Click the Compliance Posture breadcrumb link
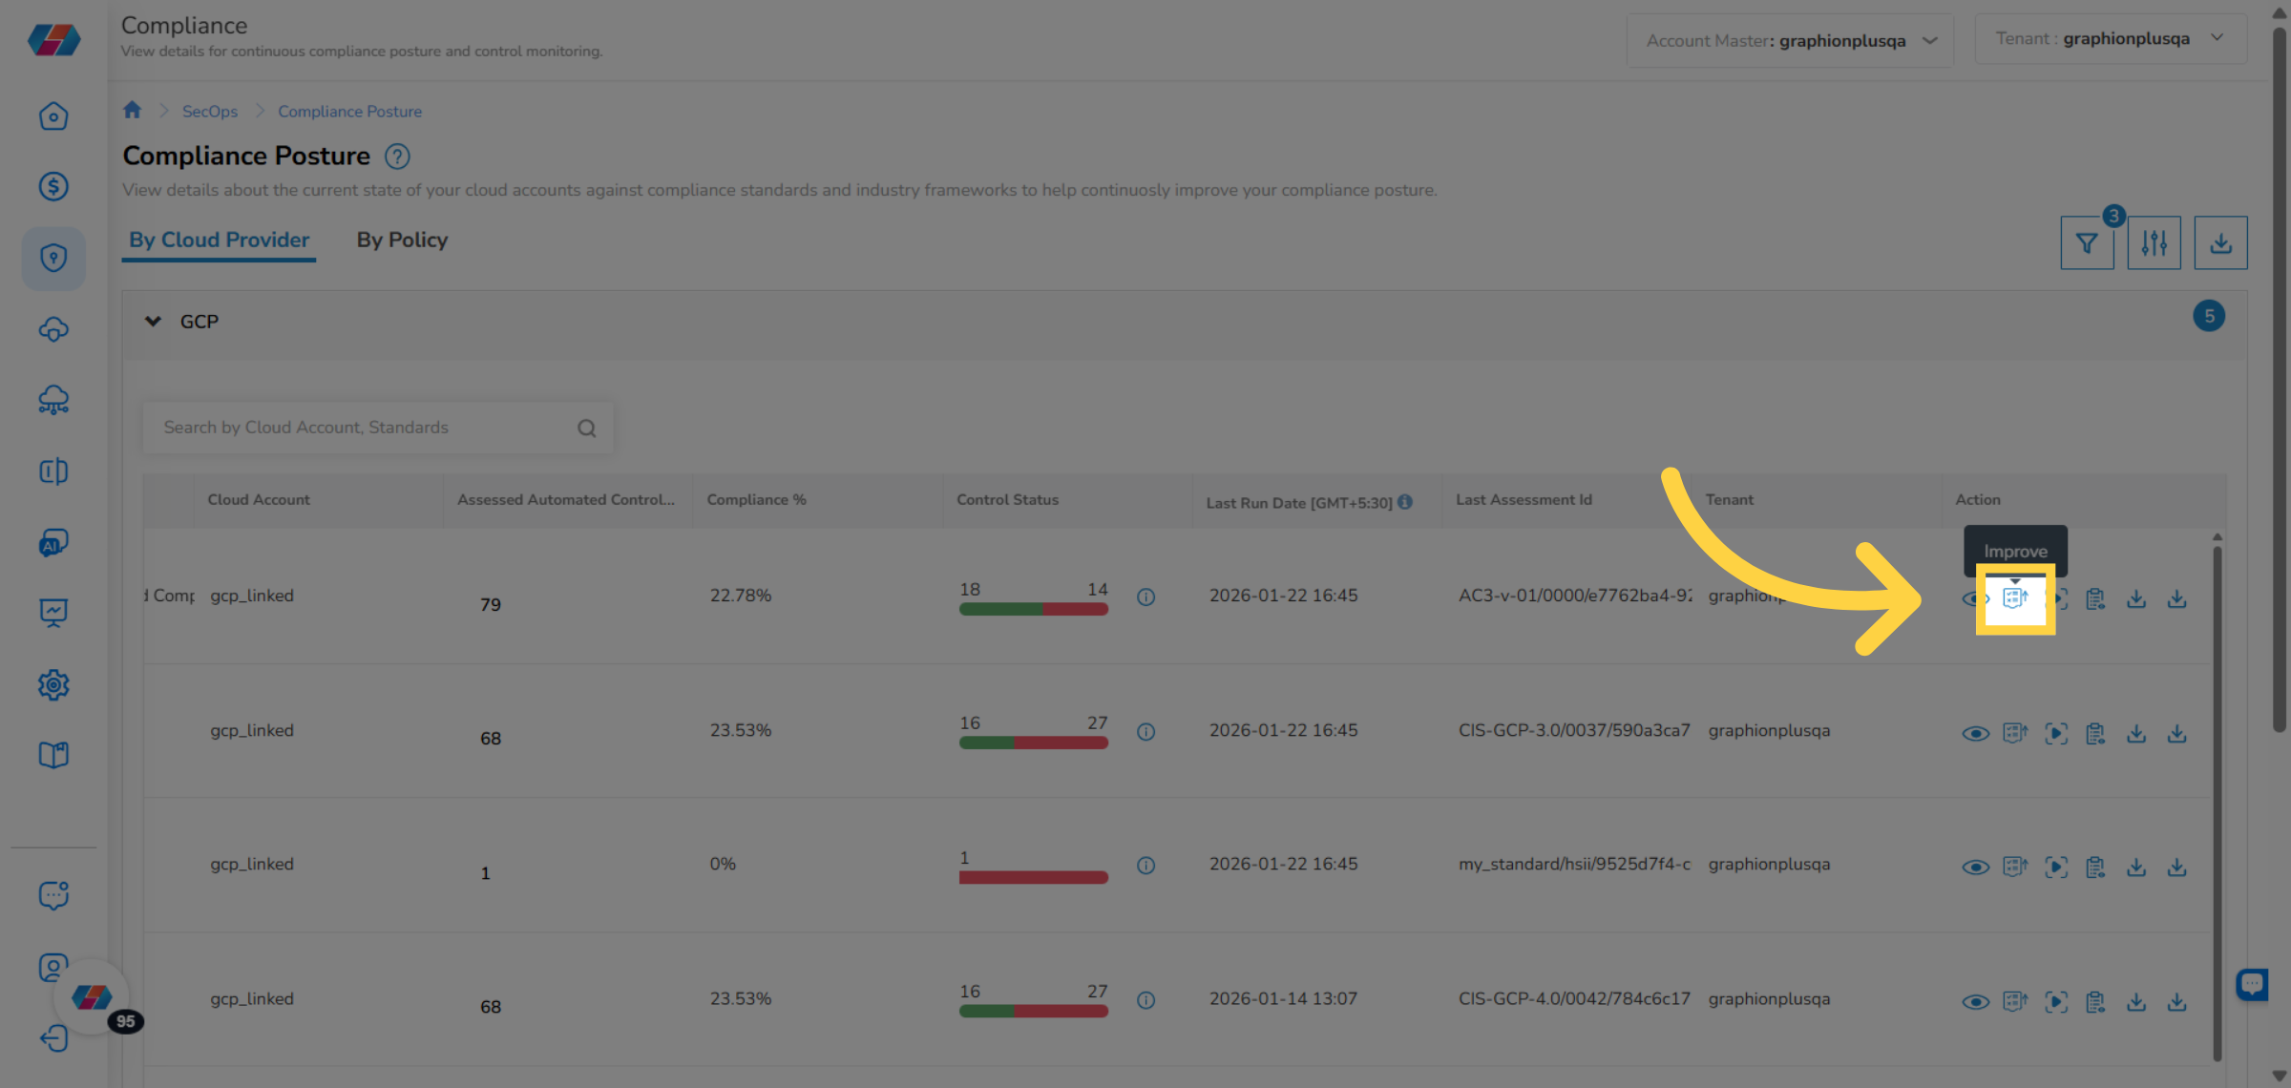Screen dimensions: 2291x1088 click(349, 112)
